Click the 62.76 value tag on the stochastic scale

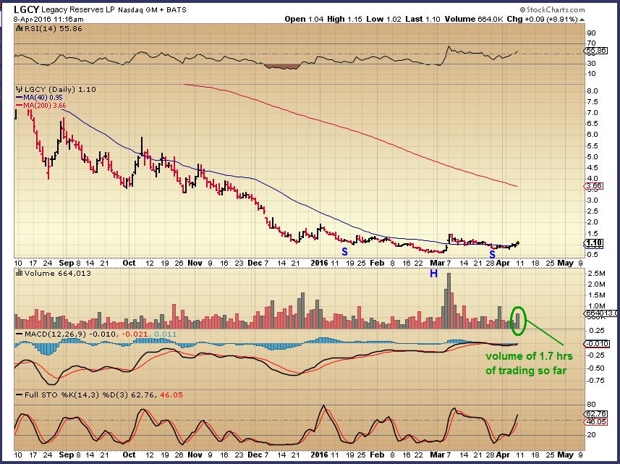(595, 414)
